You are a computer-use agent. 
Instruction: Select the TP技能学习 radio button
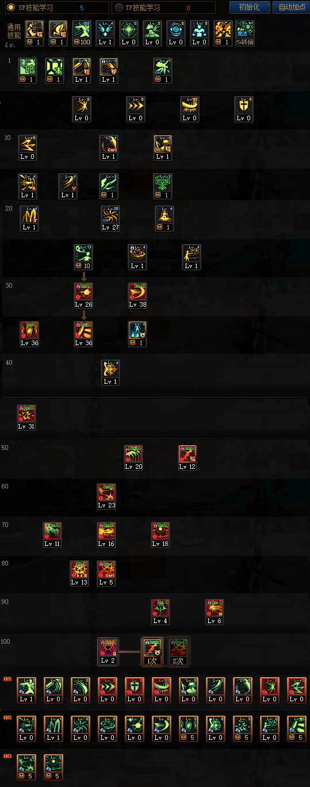[119, 7]
